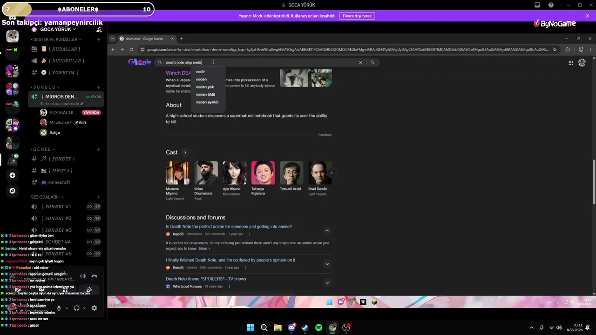
Task: Clear the Google search query
Action: (x=360, y=62)
